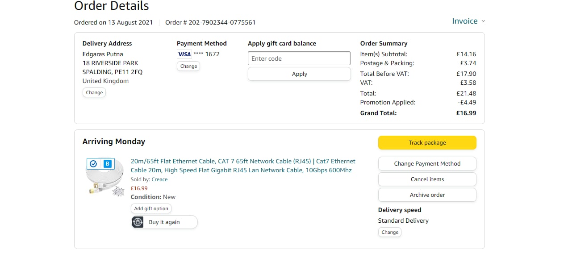Expand the Invoice dropdown

pyautogui.click(x=465, y=21)
